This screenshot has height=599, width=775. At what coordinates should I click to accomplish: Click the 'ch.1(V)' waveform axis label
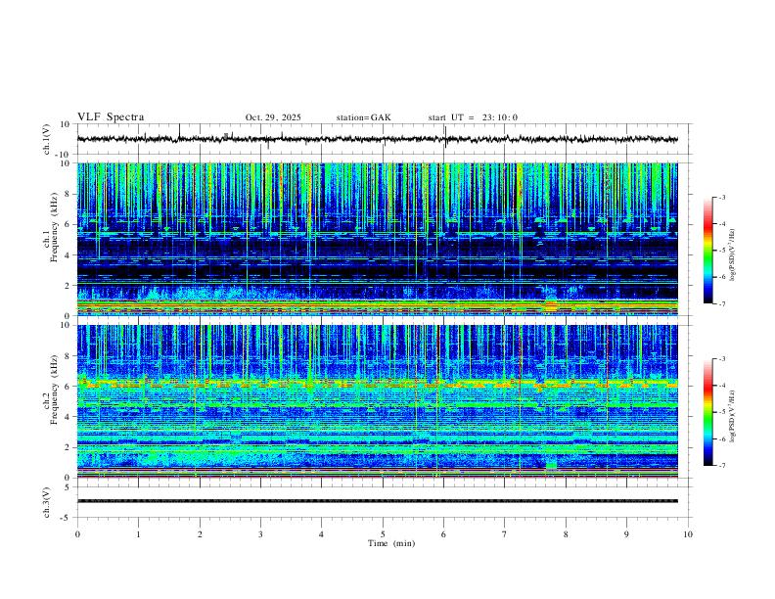(47, 139)
